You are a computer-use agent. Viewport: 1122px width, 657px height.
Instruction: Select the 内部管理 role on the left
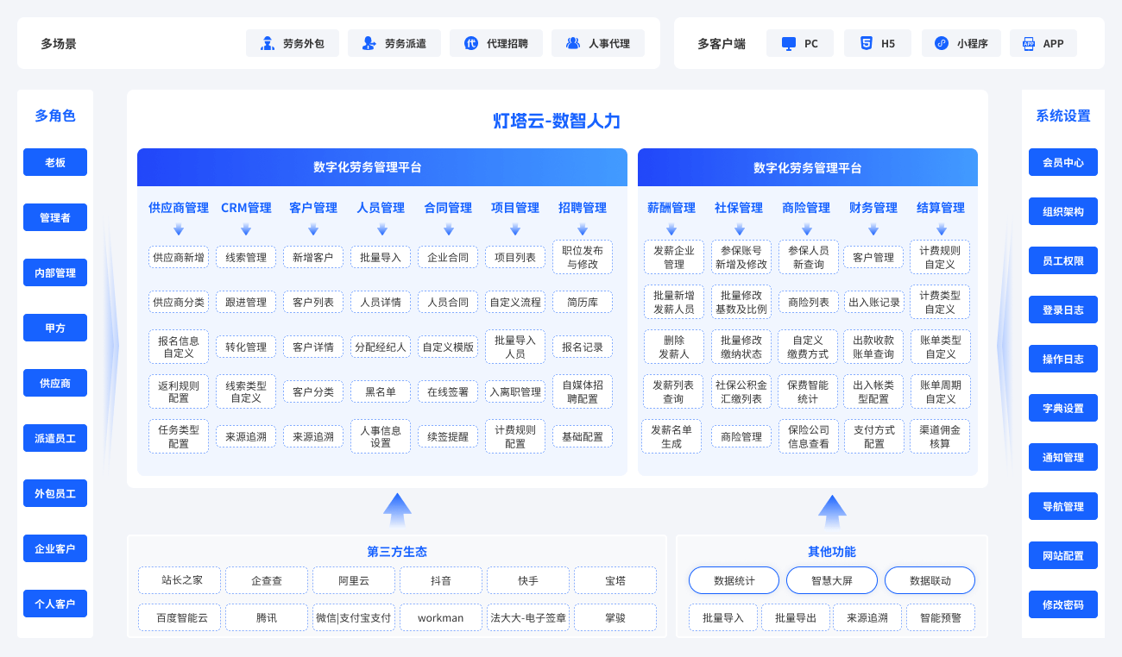tap(54, 272)
